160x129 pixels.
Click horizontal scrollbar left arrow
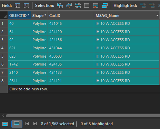3,116
